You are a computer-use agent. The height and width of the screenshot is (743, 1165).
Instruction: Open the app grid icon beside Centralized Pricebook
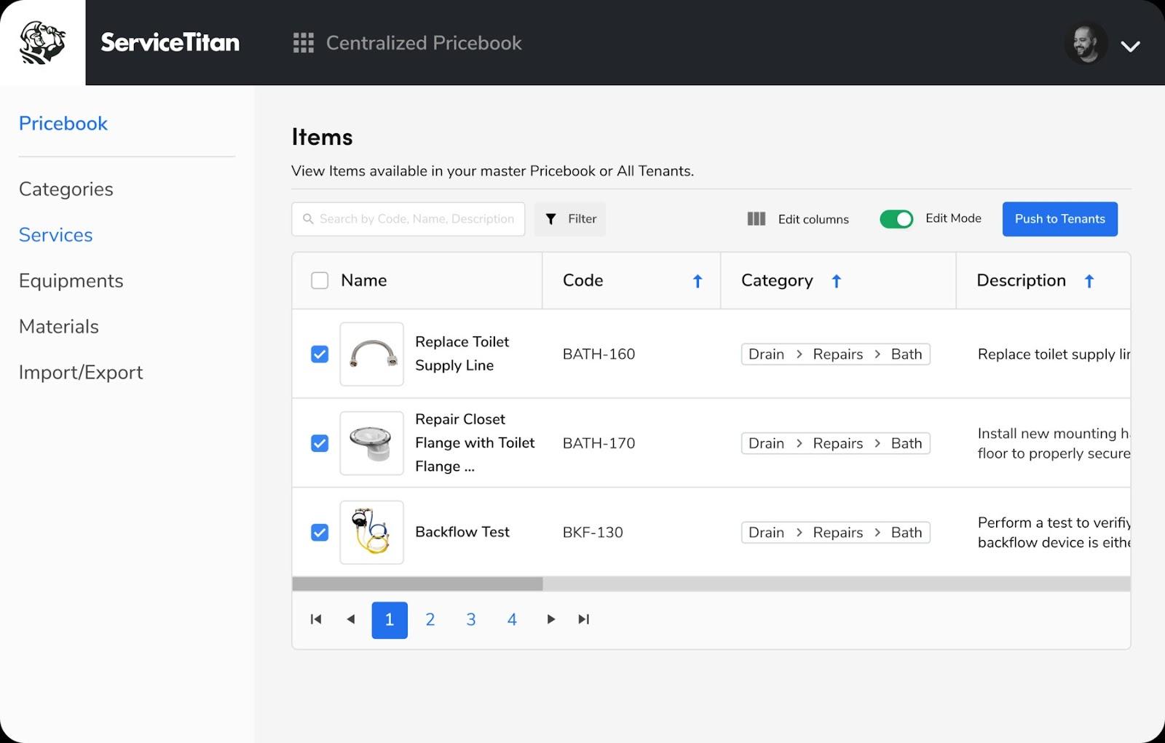tap(303, 43)
